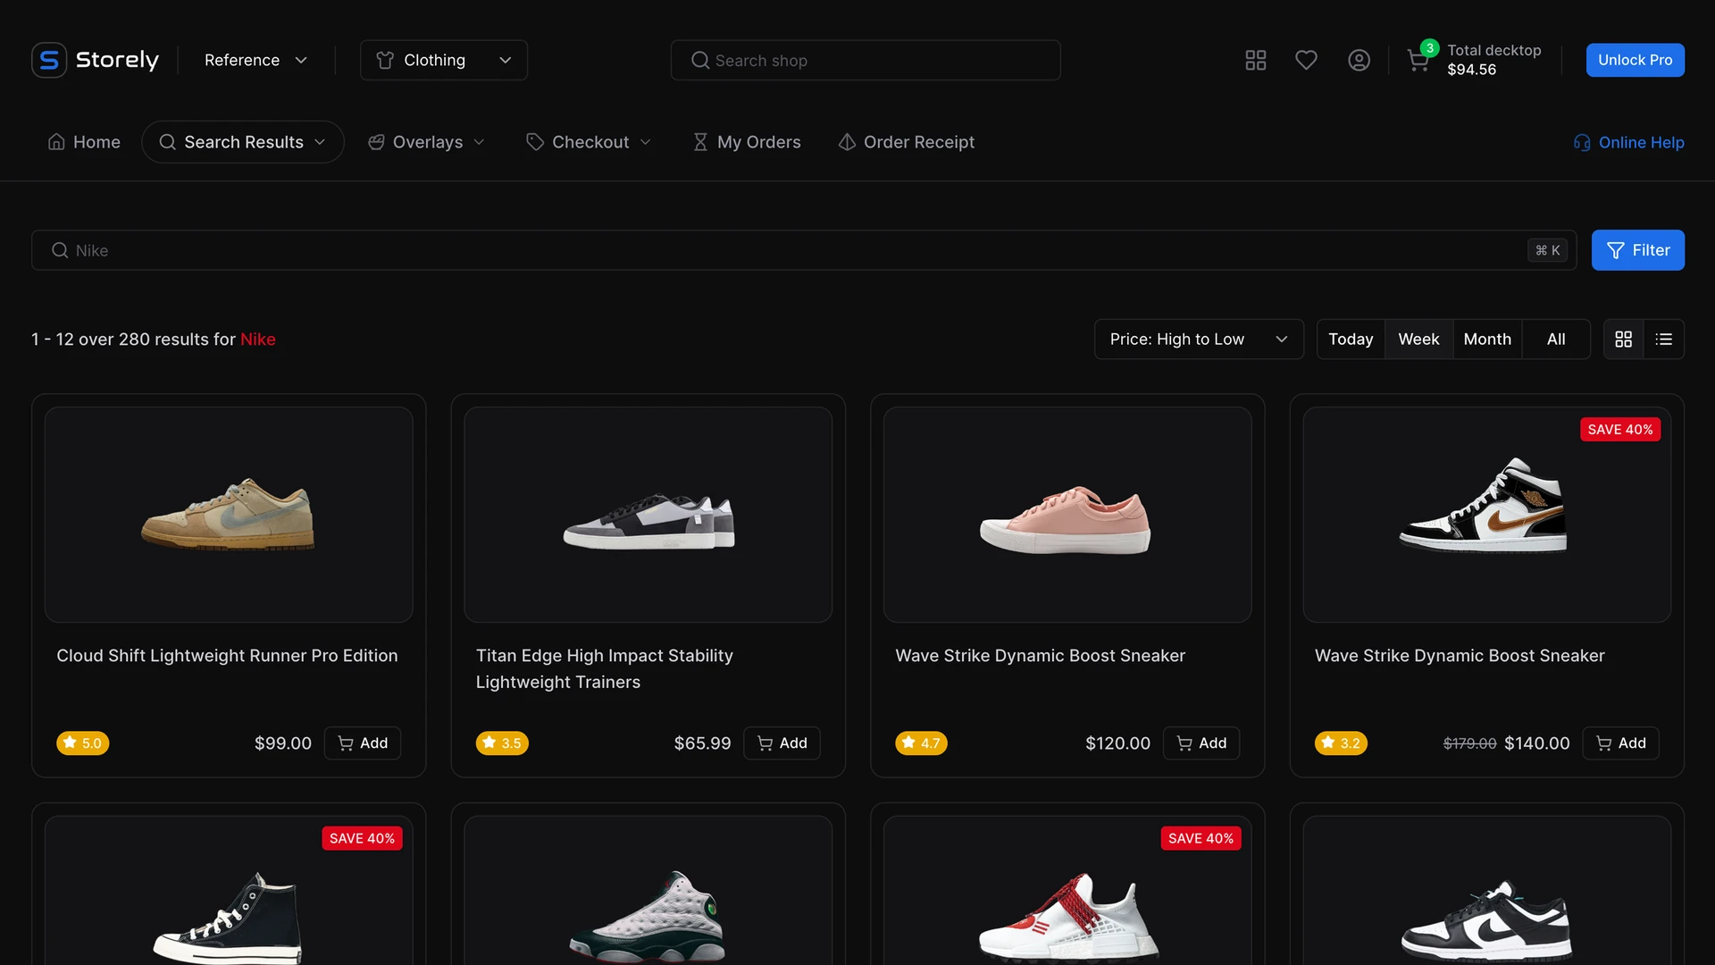Open the shopping cart icon with badge
This screenshot has height=965, width=1715.
tap(1420, 58)
